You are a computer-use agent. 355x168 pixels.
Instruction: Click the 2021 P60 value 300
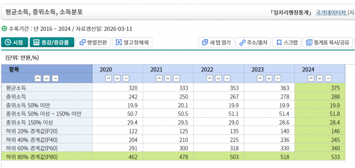pos(168,148)
